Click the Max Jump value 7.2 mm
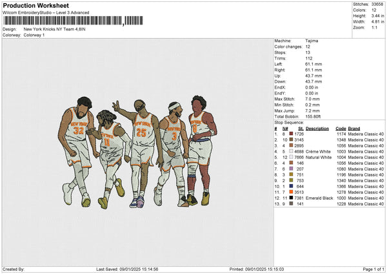This screenshot has width=387, height=274. 312,111
